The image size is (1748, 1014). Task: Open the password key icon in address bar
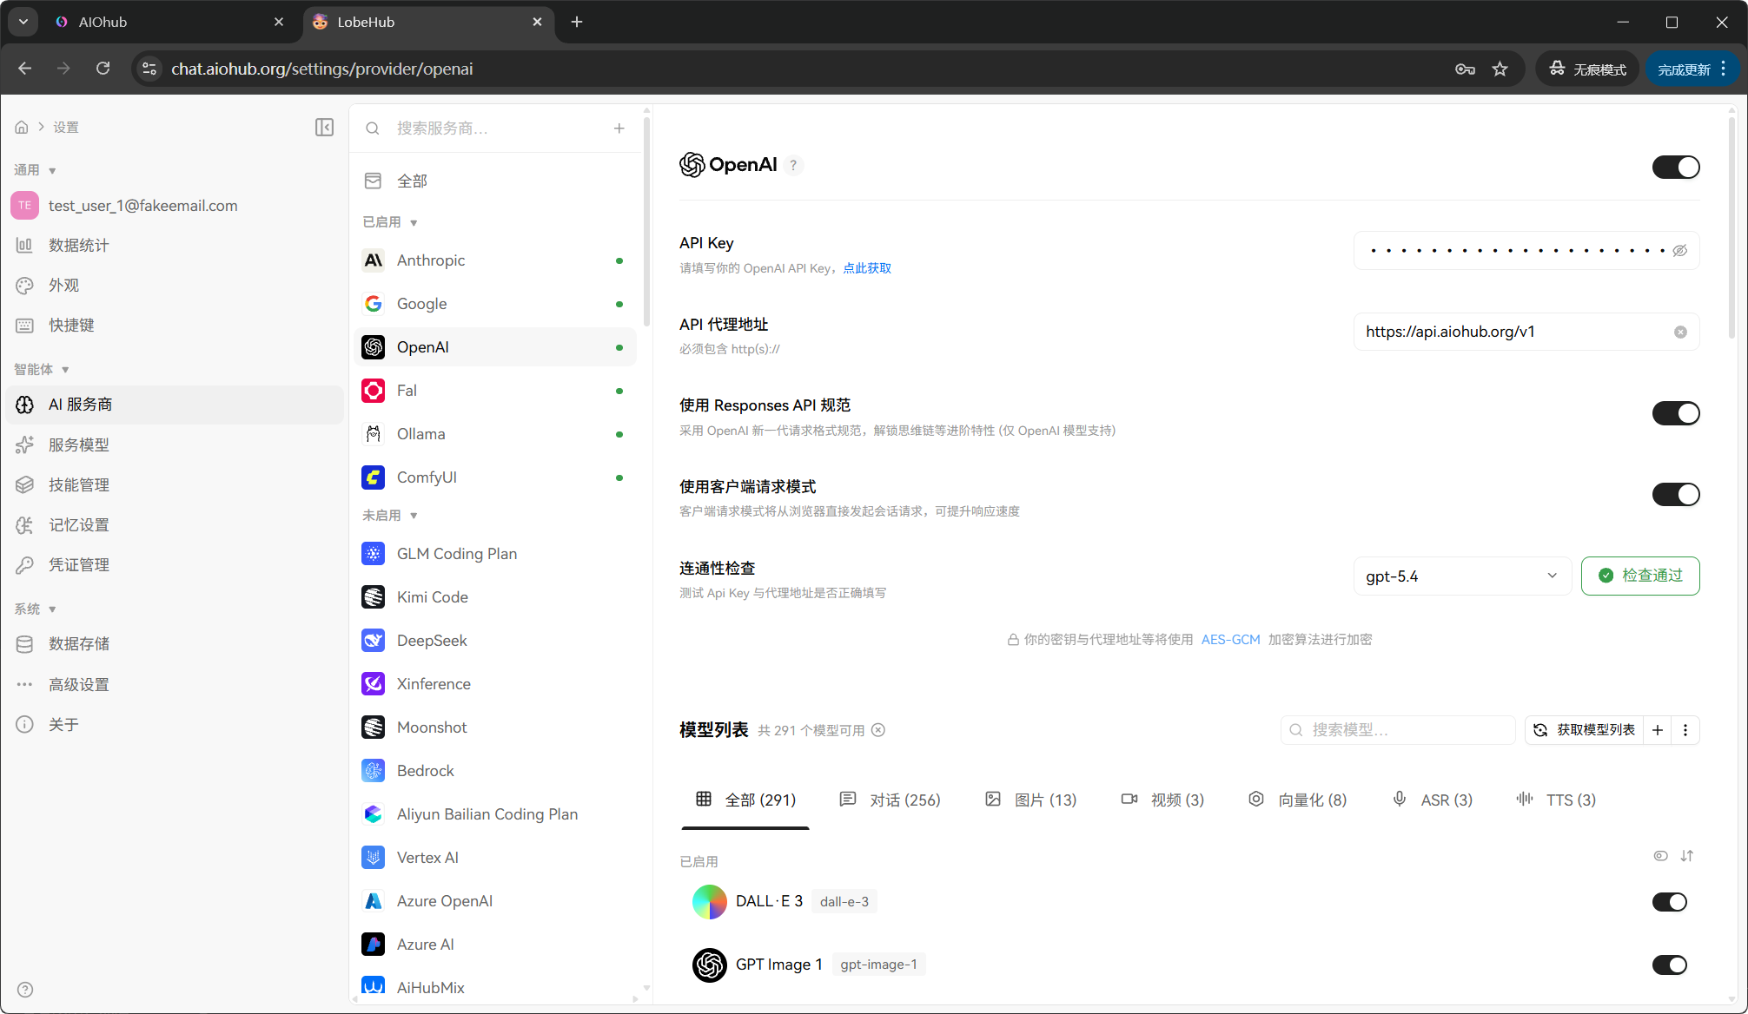1465,69
